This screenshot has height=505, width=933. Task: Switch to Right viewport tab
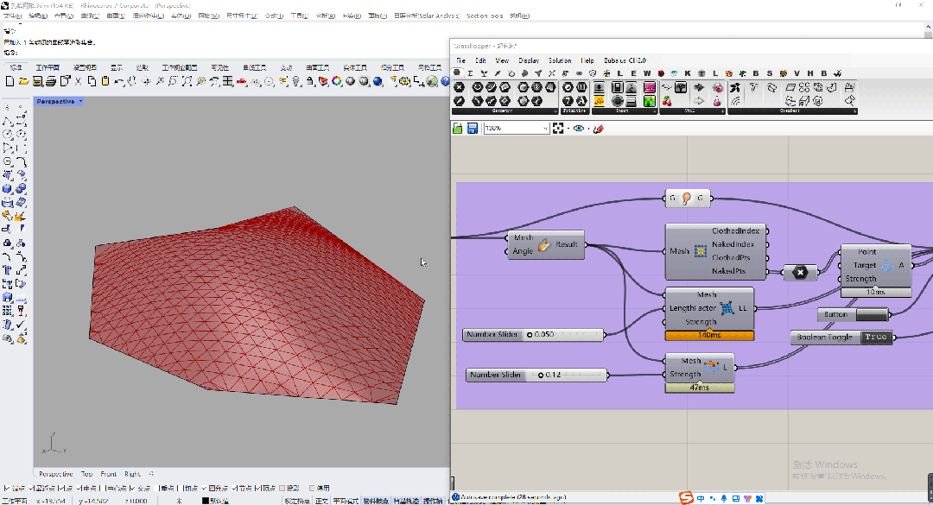(132, 474)
